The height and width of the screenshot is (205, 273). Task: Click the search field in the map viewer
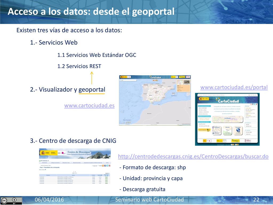pyautogui.click(x=128, y=80)
